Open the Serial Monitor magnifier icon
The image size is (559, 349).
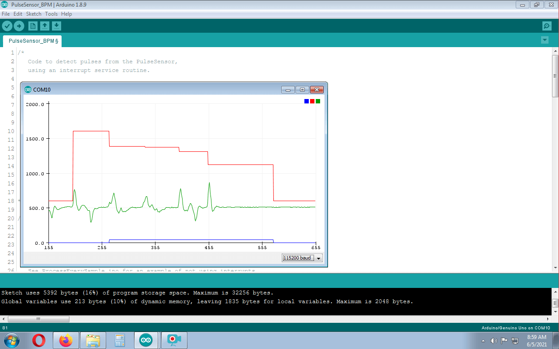547,26
